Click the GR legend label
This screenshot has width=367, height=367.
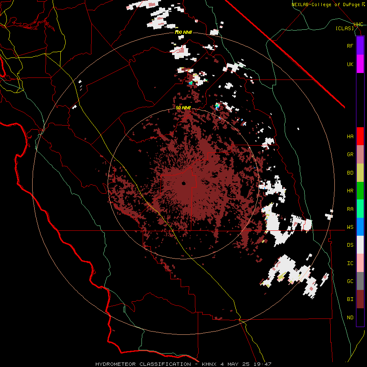350,155
